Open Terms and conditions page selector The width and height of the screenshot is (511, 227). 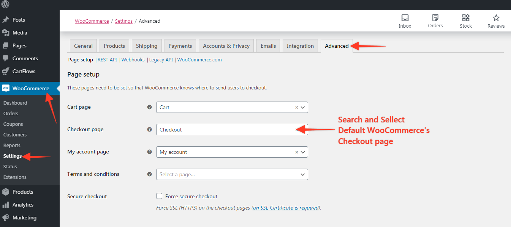232,174
